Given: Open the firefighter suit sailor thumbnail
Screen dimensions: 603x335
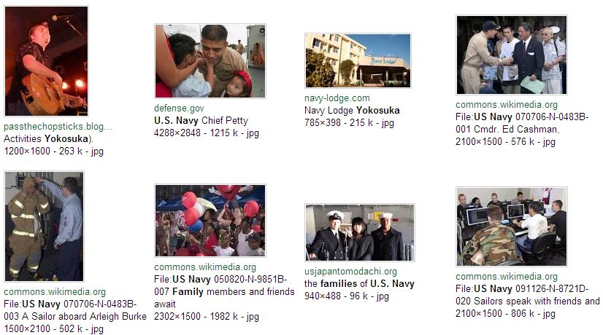Looking at the screenshot, I should pyautogui.click(x=45, y=226).
